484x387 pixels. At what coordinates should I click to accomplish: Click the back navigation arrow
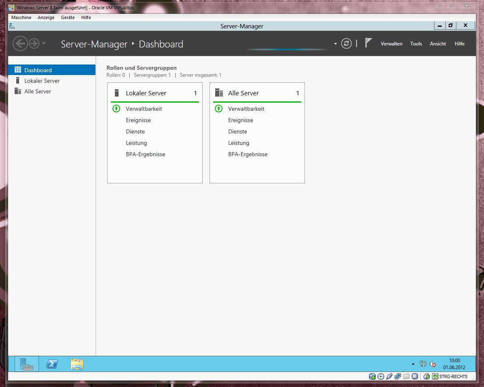pyautogui.click(x=20, y=43)
